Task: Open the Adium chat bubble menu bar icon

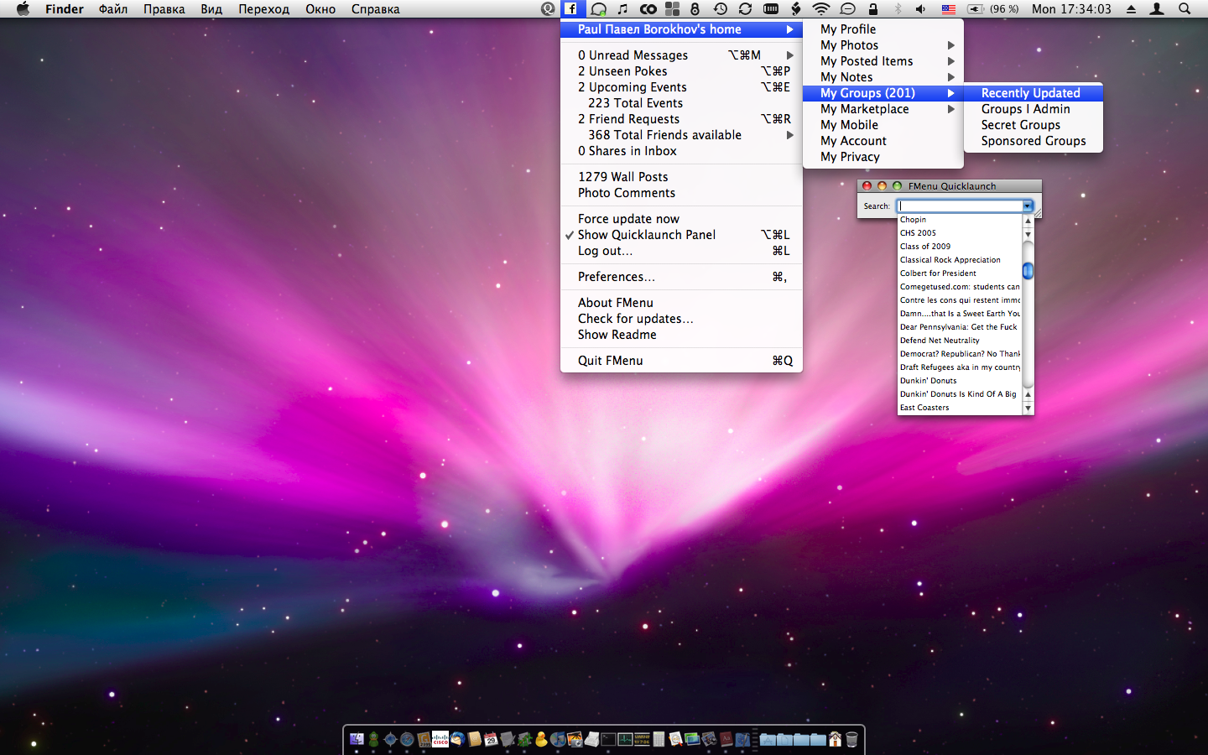Action: pyautogui.click(x=598, y=9)
